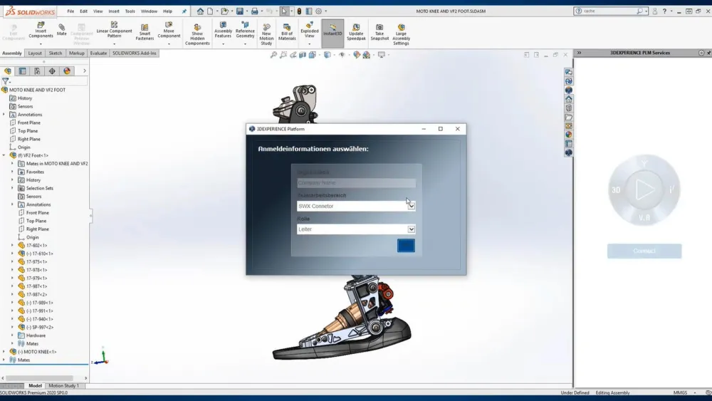Open PropertyManager tab icon
Image resolution: width=712 pixels, height=401 pixels.
pyautogui.click(x=22, y=71)
